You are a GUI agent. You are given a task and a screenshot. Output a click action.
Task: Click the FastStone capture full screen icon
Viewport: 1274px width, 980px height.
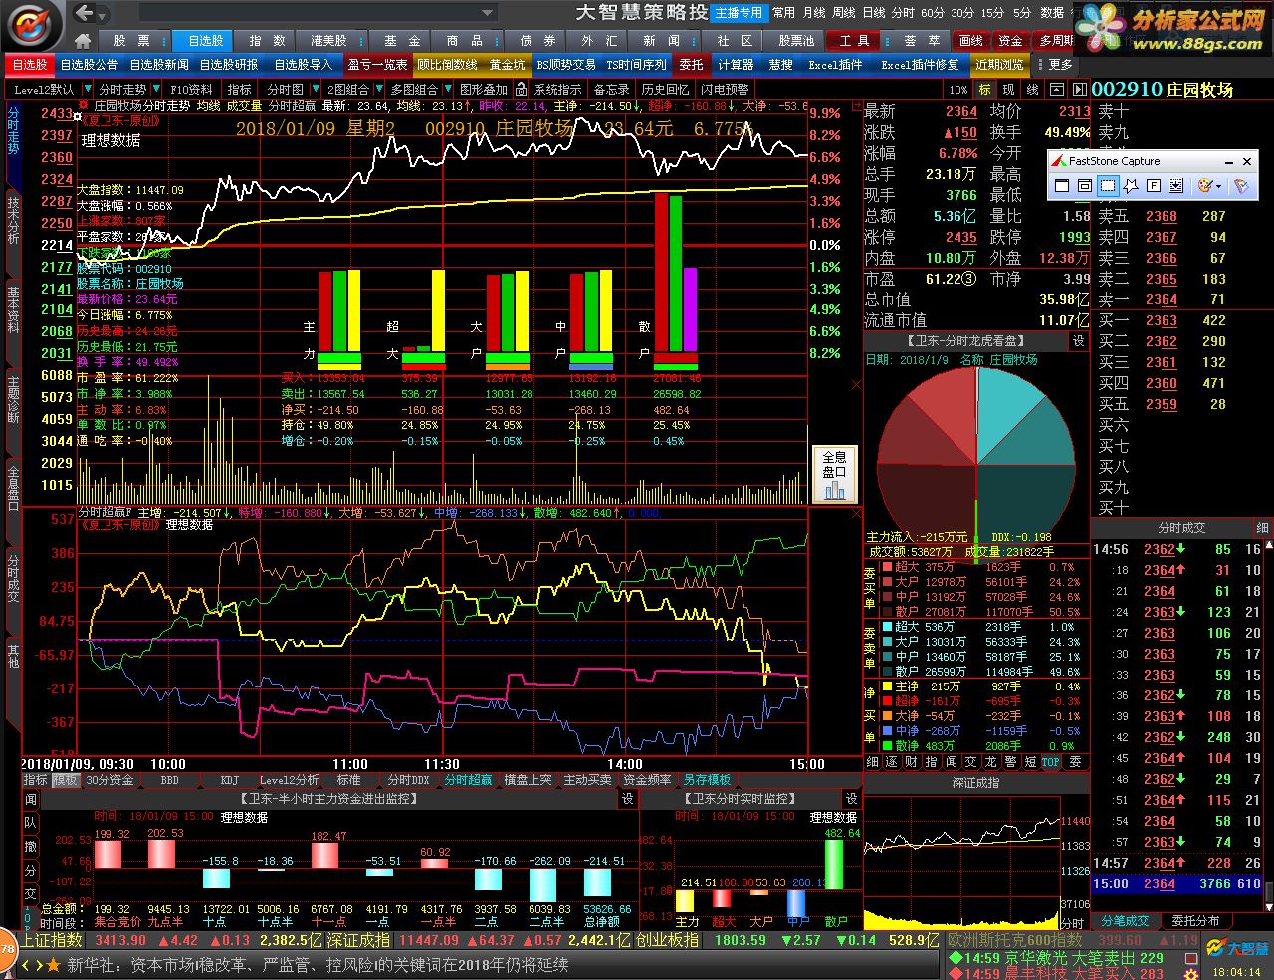(1154, 186)
